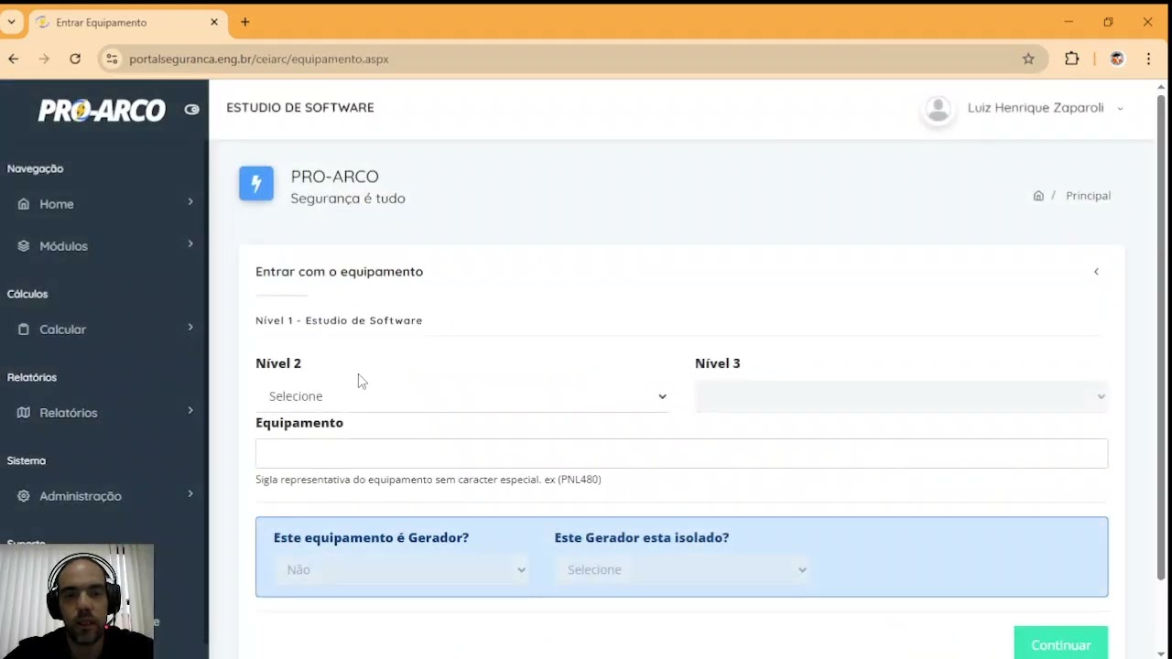The height and width of the screenshot is (659, 1172).
Task: Click the 'Nível 1 - Estudio de Software' text
Action: click(x=339, y=320)
